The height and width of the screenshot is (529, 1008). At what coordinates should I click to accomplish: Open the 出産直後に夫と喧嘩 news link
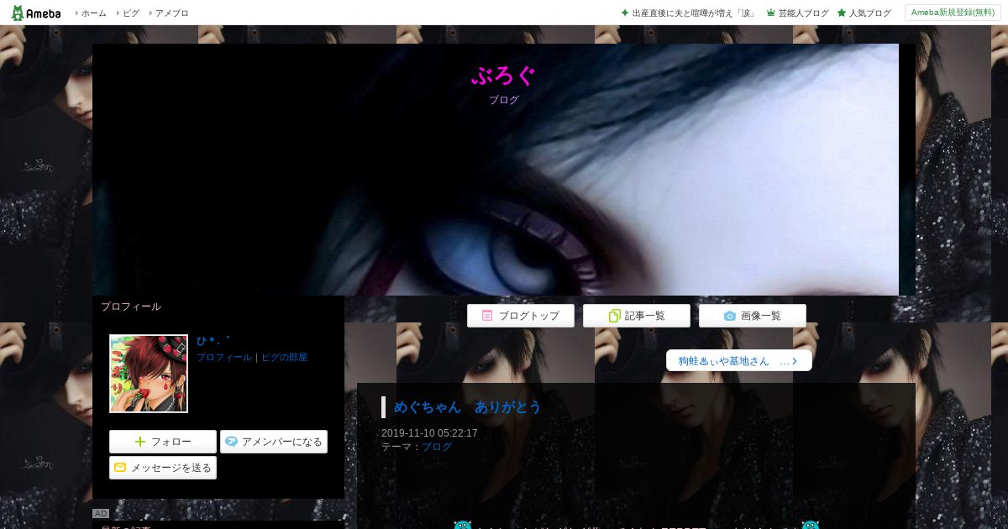coord(694,13)
